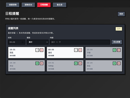Mark the 13:31 花花 reminder complete

(37, 50)
